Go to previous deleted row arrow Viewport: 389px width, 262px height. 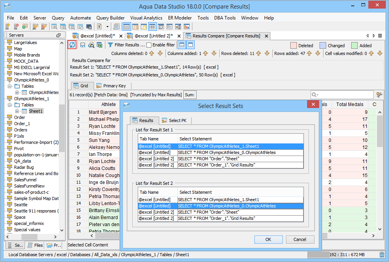[x=259, y=53]
